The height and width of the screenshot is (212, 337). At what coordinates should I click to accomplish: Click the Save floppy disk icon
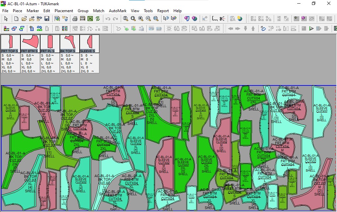(x=47, y=19)
